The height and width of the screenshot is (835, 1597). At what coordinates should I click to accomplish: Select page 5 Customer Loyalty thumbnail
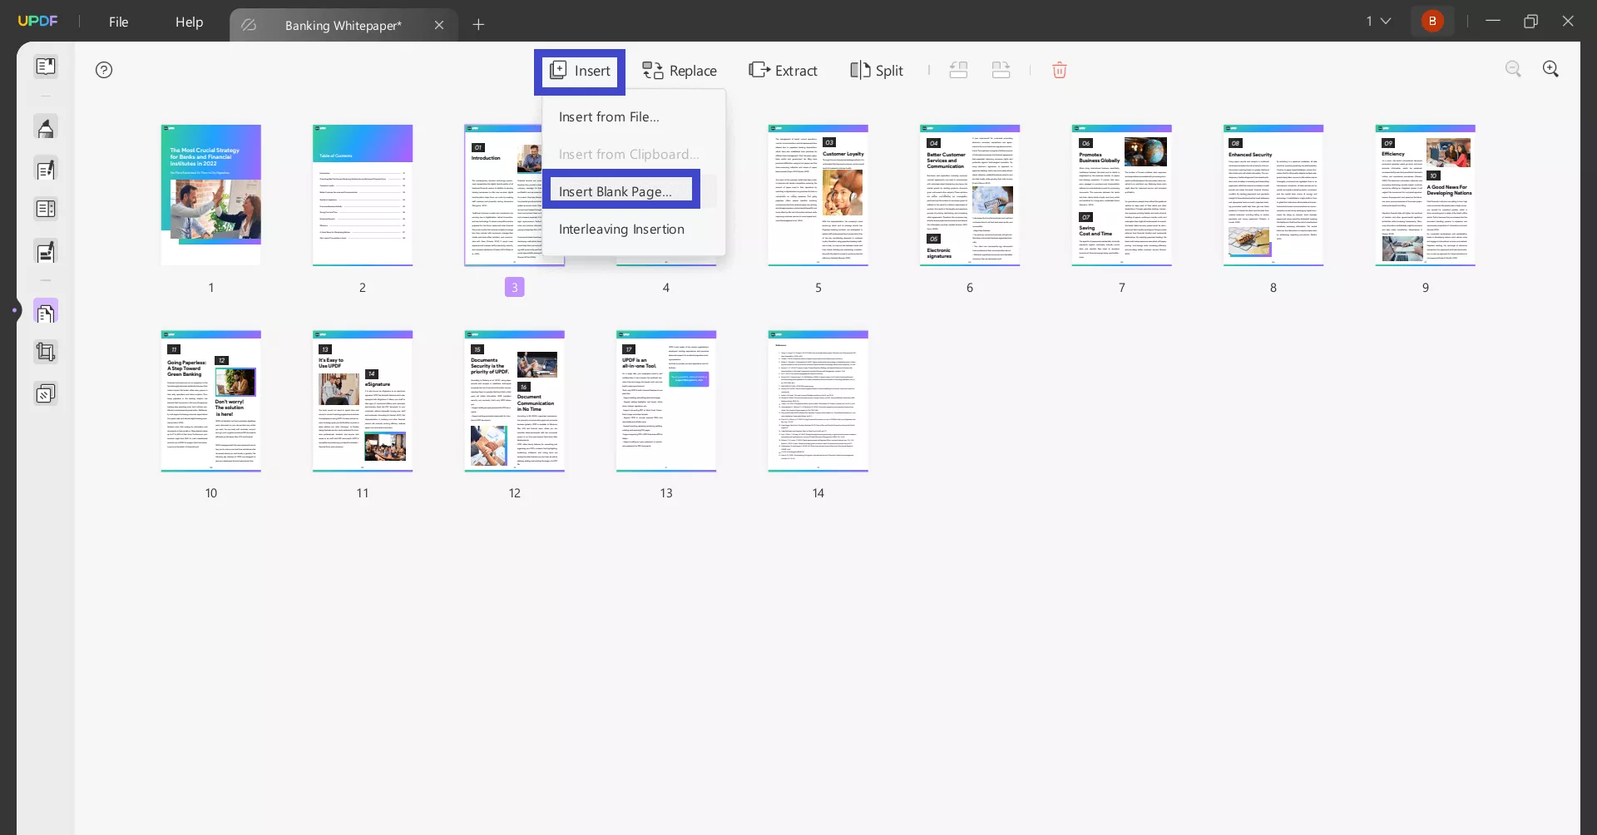[x=818, y=195]
